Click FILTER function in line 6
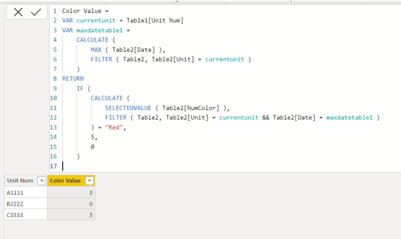Viewport: 401px width, 239px height. pyautogui.click(x=101, y=59)
